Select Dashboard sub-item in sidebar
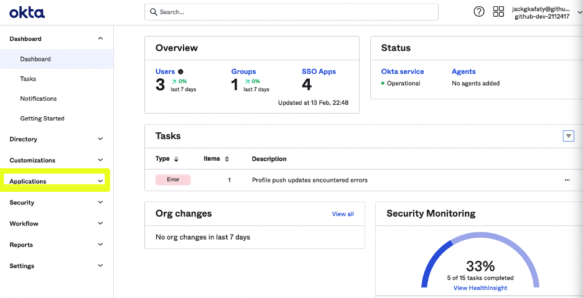This screenshot has width=583, height=298. (x=57, y=59)
